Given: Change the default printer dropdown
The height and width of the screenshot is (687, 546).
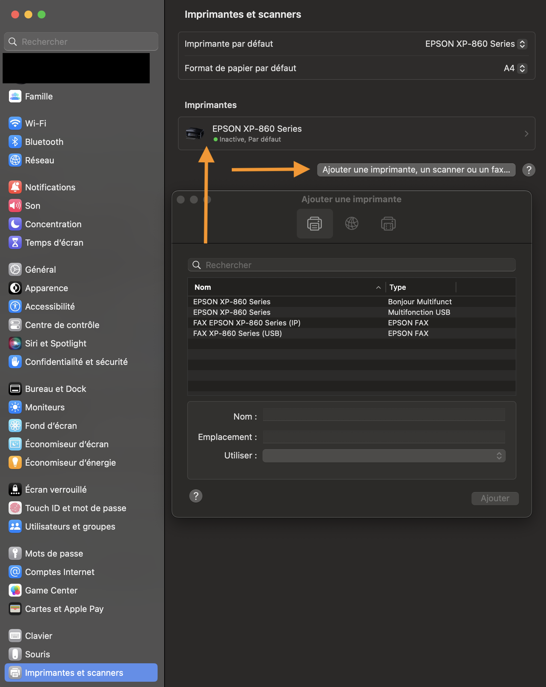Looking at the screenshot, I should click(476, 44).
